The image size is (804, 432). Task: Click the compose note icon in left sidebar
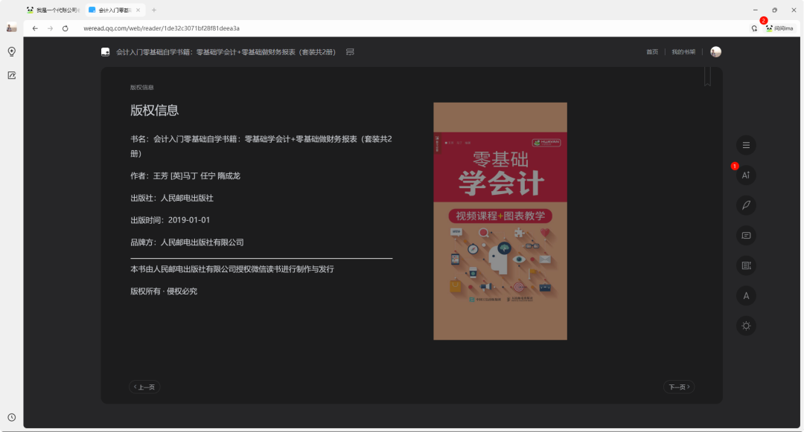(x=12, y=75)
